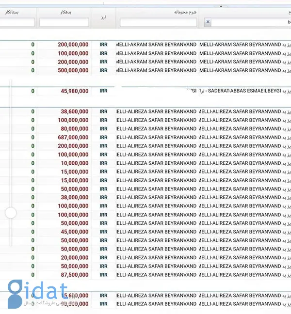Sort by the بدهکار column header
This screenshot has height=314, width=291.
pyautogui.click(x=66, y=12)
